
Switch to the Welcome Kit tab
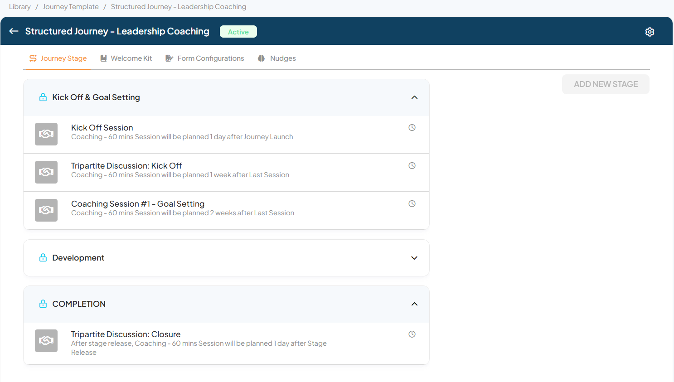tap(126, 58)
